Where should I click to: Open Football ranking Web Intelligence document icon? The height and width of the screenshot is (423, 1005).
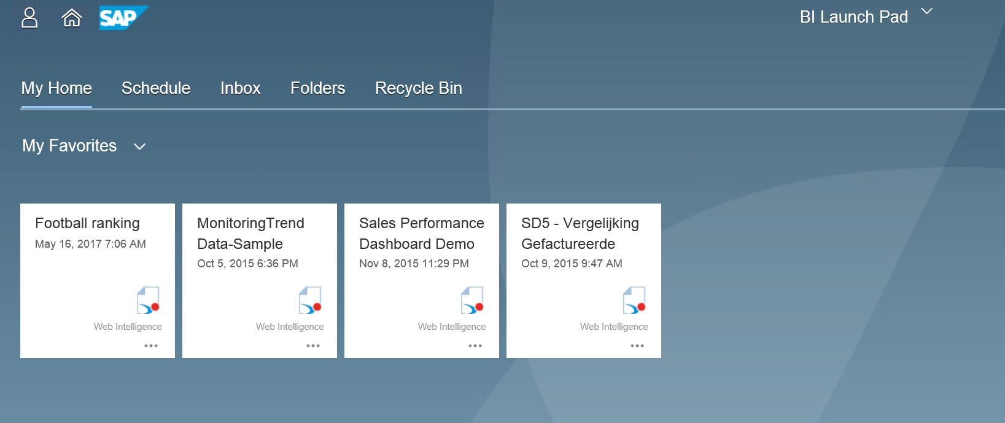pyautogui.click(x=148, y=300)
